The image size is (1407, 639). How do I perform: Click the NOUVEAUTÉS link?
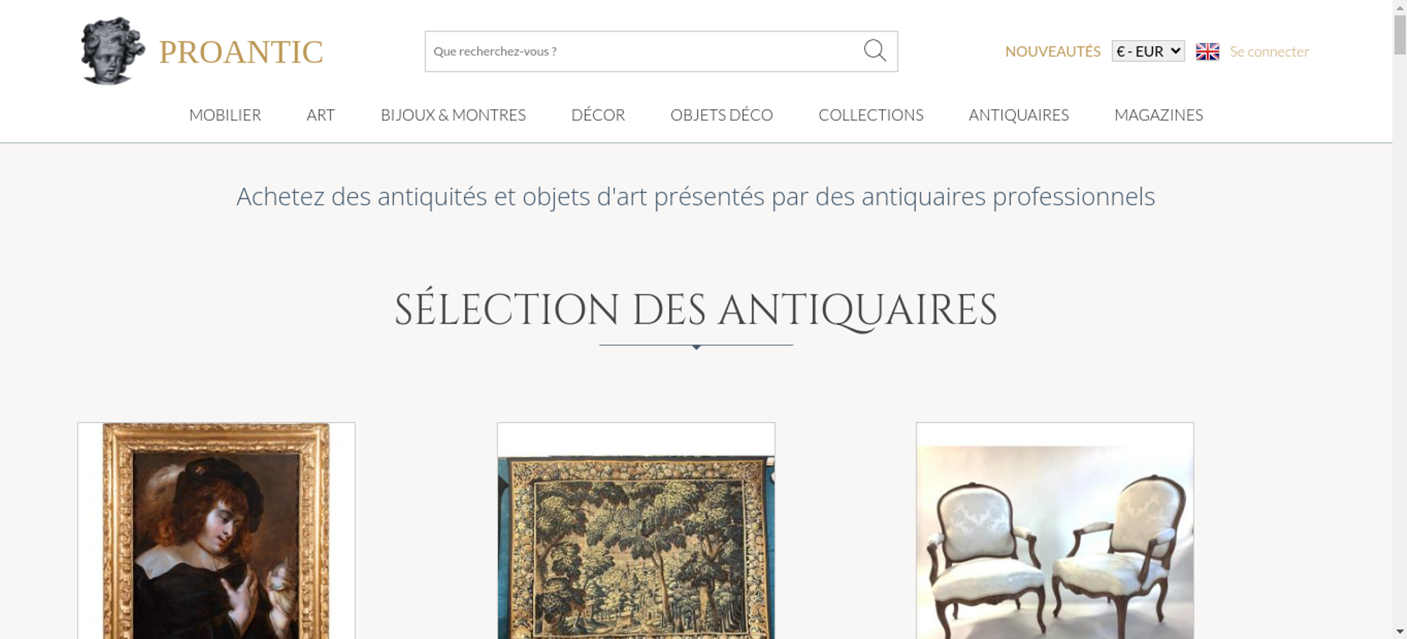[1052, 51]
